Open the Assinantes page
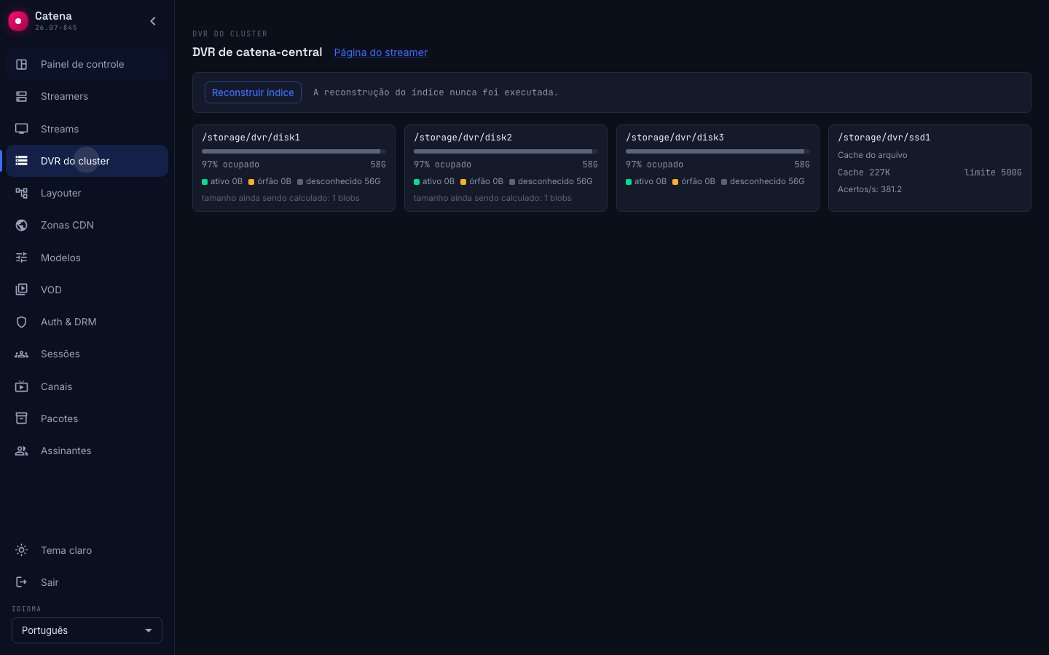This screenshot has width=1049, height=655. pos(87,450)
